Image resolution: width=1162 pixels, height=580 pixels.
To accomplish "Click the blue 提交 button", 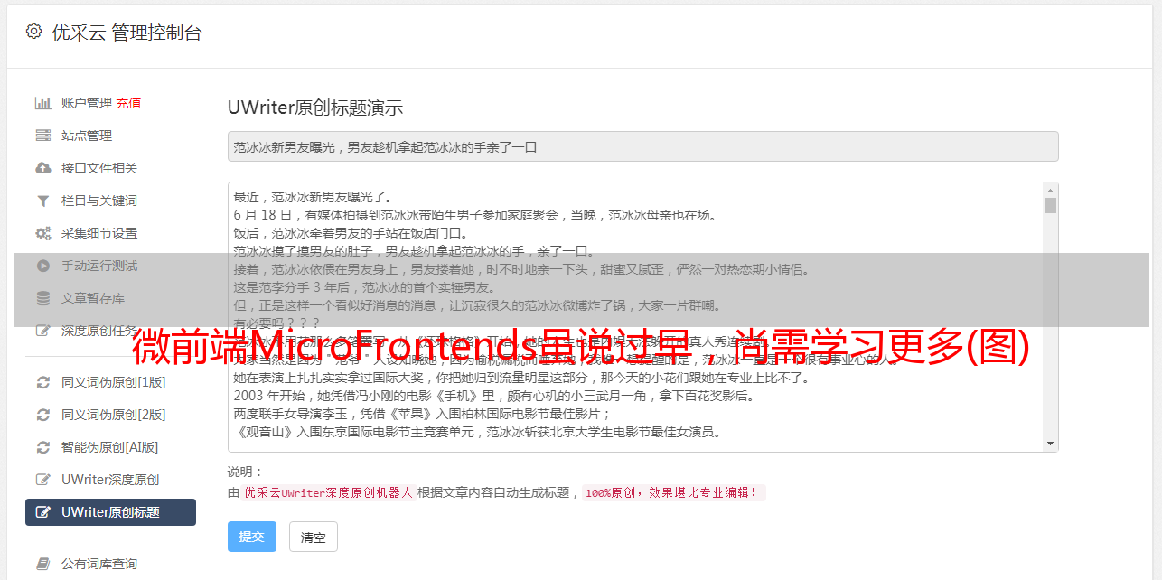I will tap(252, 537).
